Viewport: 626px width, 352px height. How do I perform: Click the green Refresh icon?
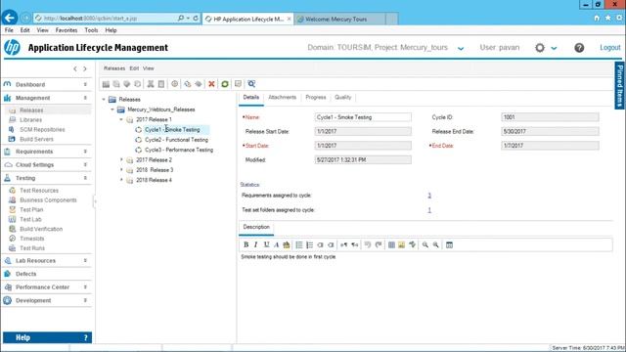coord(225,84)
